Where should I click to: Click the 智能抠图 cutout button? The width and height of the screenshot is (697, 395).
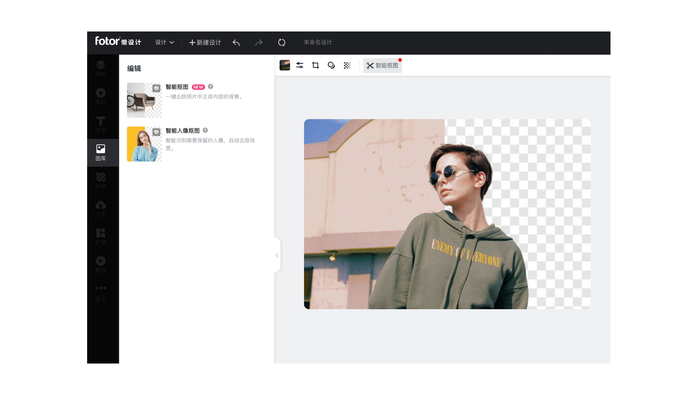click(382, 65)
